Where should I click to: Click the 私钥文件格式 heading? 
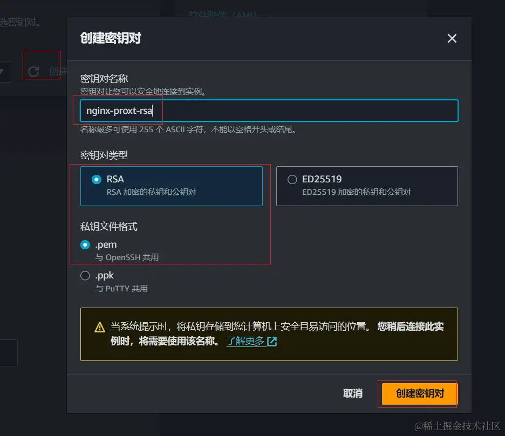108,227
